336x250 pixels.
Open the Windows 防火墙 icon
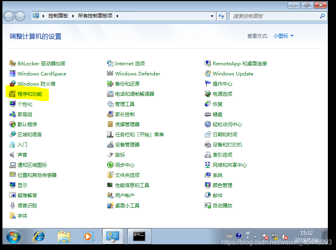(13, 84)
